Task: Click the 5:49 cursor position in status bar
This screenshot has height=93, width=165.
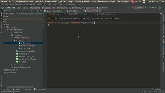Action: coord(144,92)
